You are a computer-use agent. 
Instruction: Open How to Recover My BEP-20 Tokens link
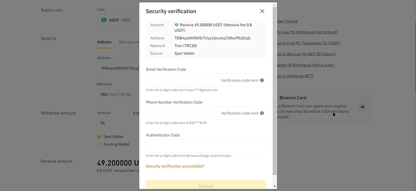coord(306,54)
